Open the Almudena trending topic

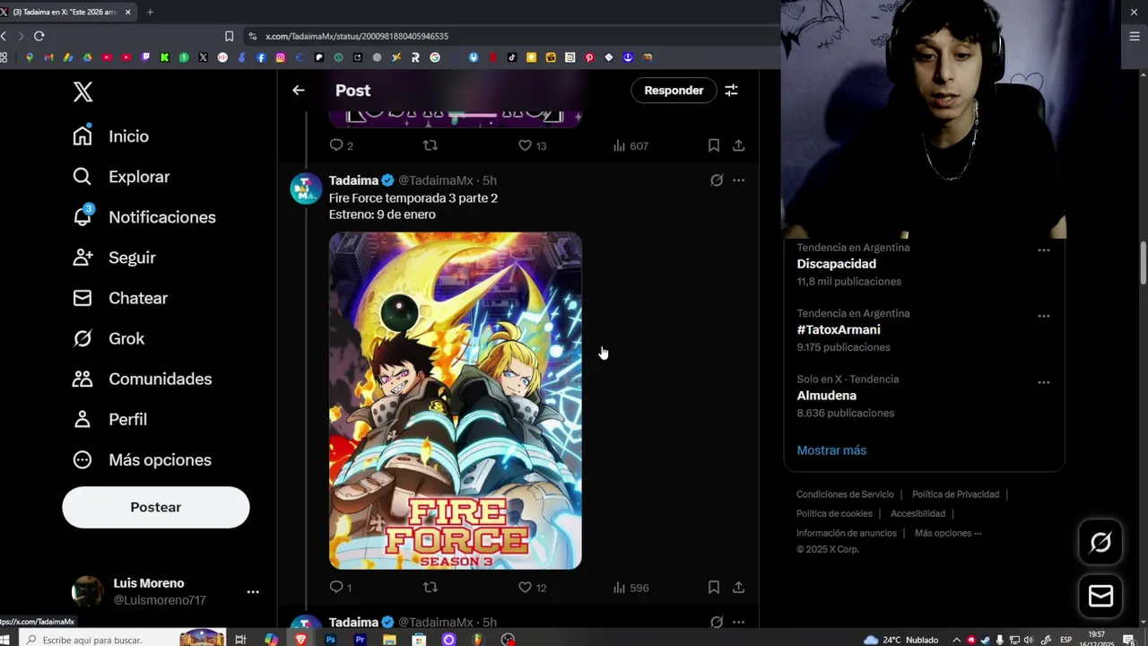click(826, 396)
